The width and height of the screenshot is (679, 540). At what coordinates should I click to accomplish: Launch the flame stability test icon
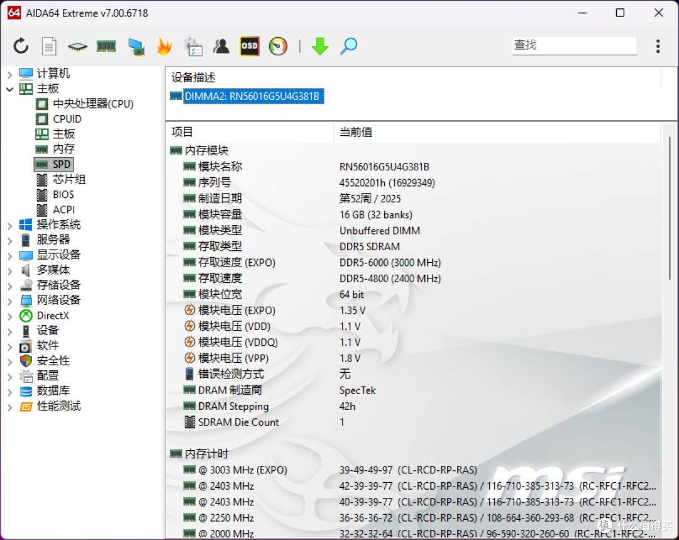click(164, 46)
